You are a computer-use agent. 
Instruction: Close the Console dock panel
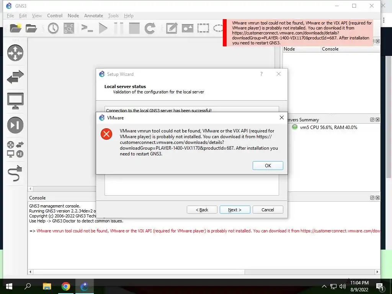tap(377, 198)
